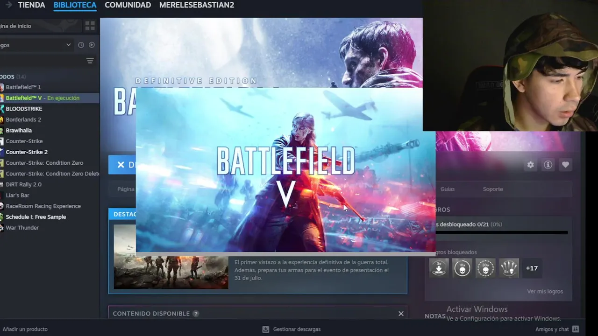Open Amigos y chat
Image resolution: width=598 pixels, height=336 pixels.
[x=552, y=329]
